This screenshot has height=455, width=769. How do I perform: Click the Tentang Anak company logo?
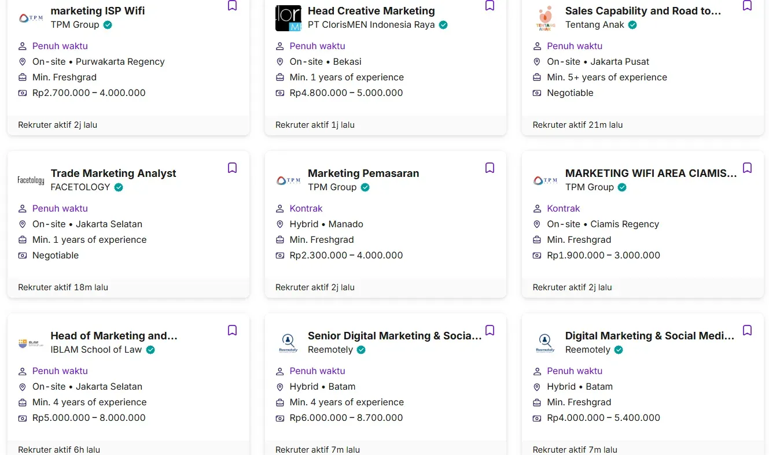click(x=545, y=18)
